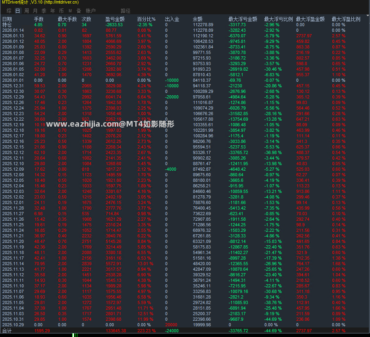Switch to the 季 quarterly tab

[x=44, y=11]
